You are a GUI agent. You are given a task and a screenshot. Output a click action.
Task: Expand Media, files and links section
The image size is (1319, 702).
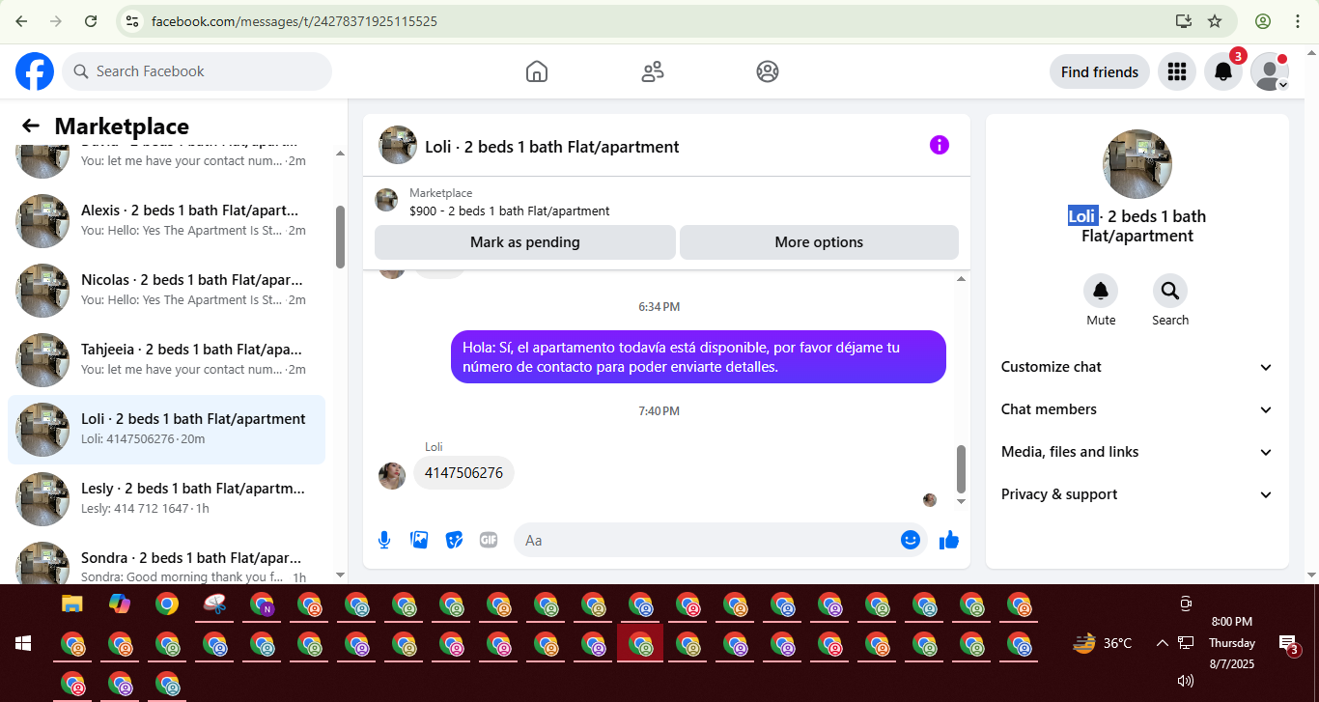click(x=1137, y=452)
